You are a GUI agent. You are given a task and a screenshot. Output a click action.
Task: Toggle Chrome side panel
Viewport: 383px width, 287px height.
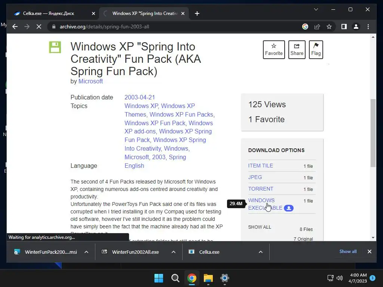pyautogui.click(x=344, y=27)
